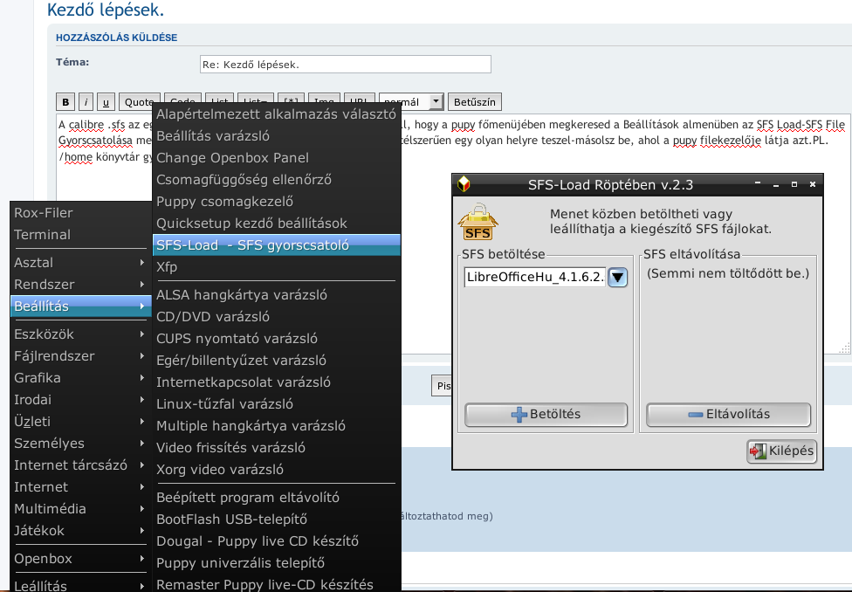852x592 pixels.
Task: Open Xorg video varázsló
Action: [x=277, y=469]
